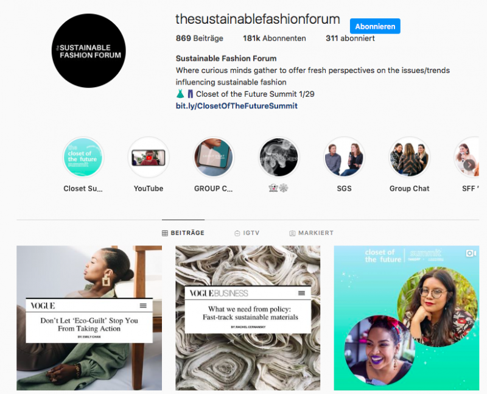Open the SGS story highlight
487x394 pixels.
(344, 158)
